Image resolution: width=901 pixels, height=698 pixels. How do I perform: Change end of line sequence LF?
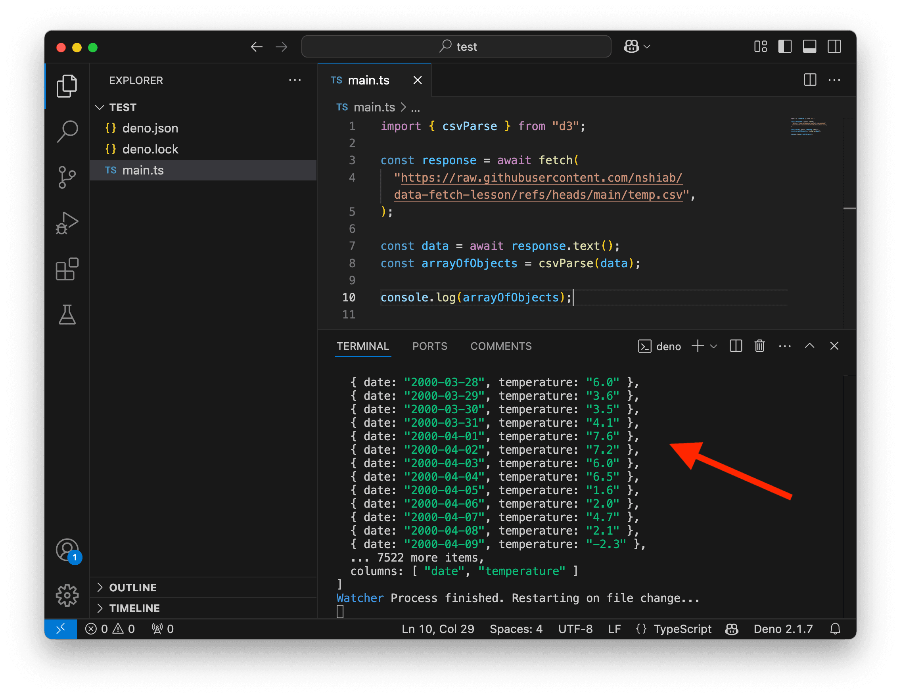tap(614, 629)
